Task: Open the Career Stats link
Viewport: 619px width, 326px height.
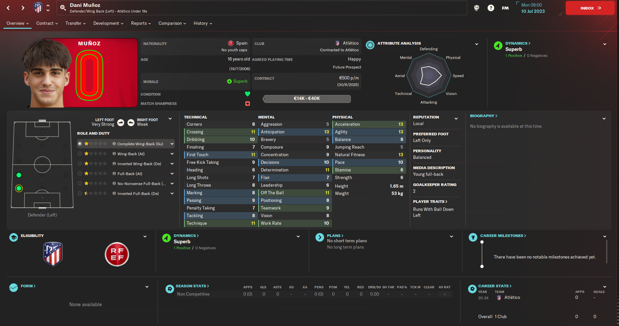Action: (495, 286)
